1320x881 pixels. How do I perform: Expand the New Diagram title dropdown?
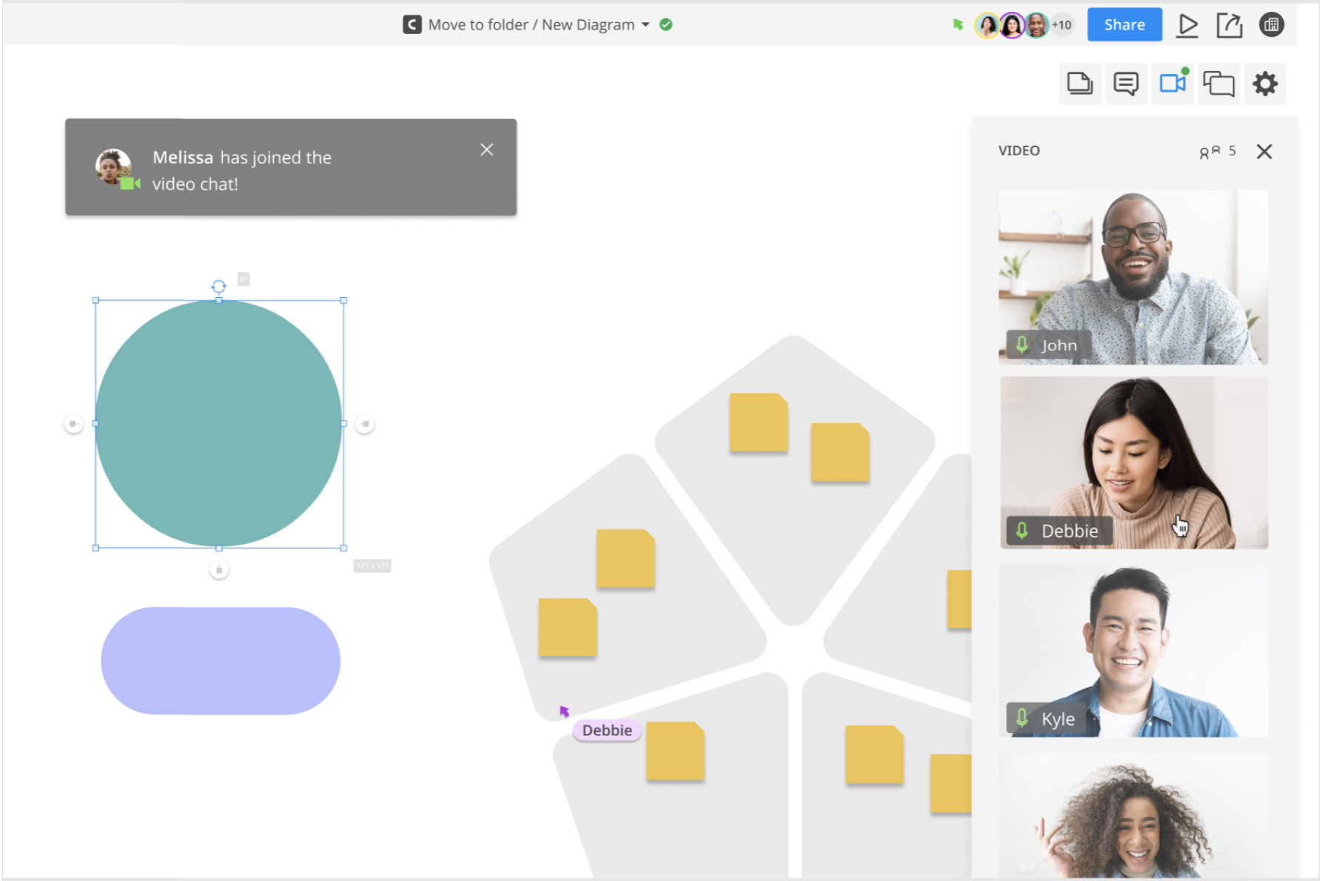[645, 25]
